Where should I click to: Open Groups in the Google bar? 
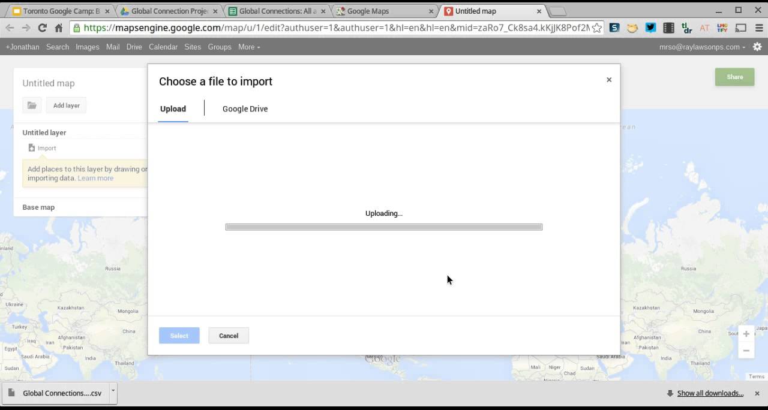pos(220,47)
